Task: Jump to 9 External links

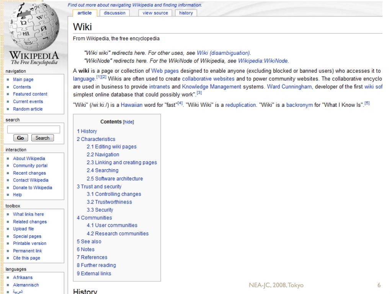Action: 94,274
